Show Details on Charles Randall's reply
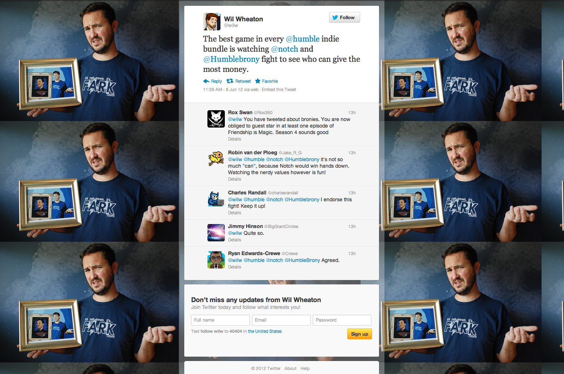 [235, 213]
